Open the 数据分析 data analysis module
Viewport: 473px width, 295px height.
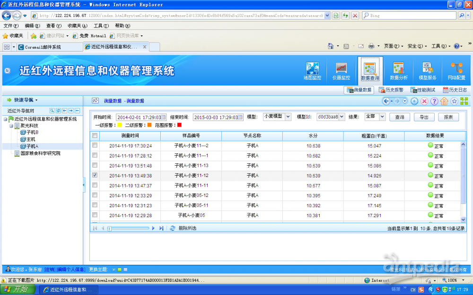pos(398,71)
